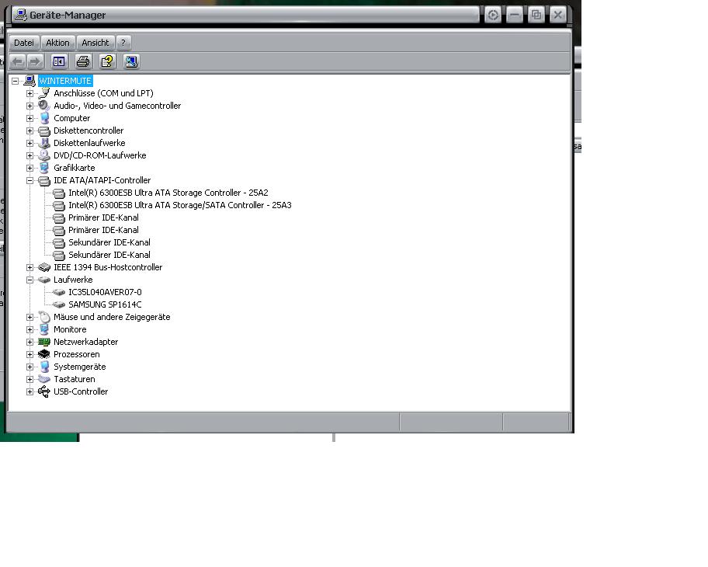Click the Anschlüsse port plug icon
708x567 pixels.
(44, 93)
